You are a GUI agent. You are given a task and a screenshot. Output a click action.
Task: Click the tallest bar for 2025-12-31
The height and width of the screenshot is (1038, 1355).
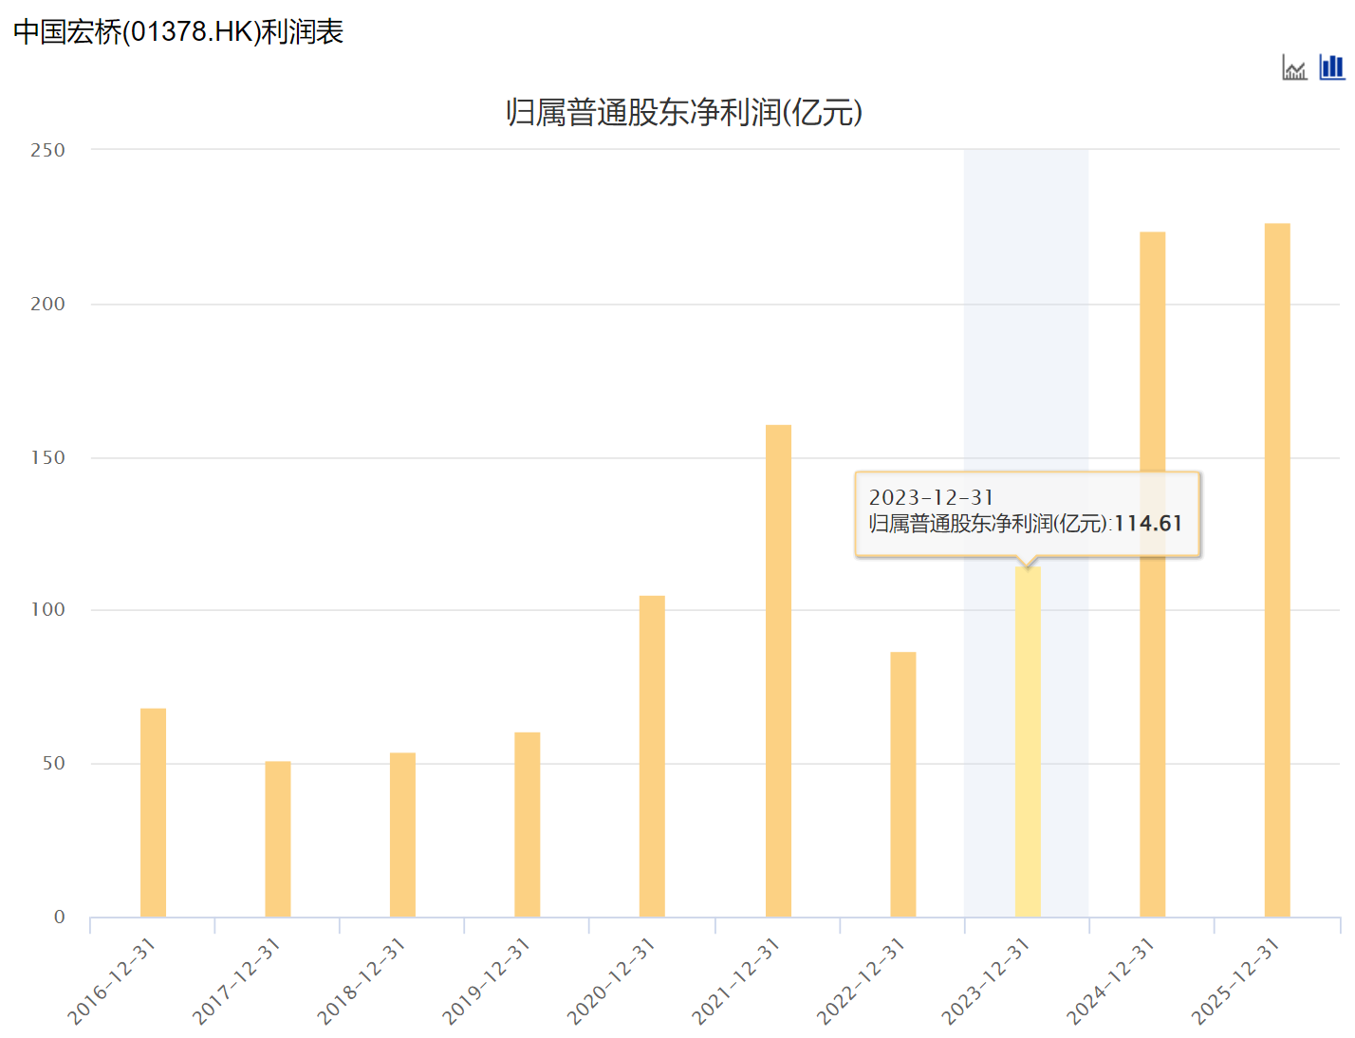[1277, 569]
